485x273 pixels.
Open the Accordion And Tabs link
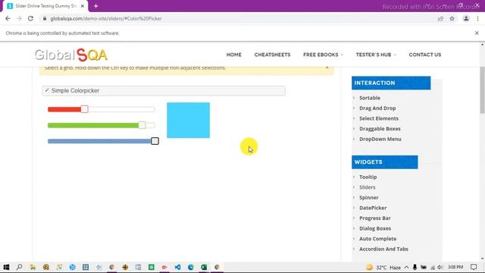pos(383,249)
